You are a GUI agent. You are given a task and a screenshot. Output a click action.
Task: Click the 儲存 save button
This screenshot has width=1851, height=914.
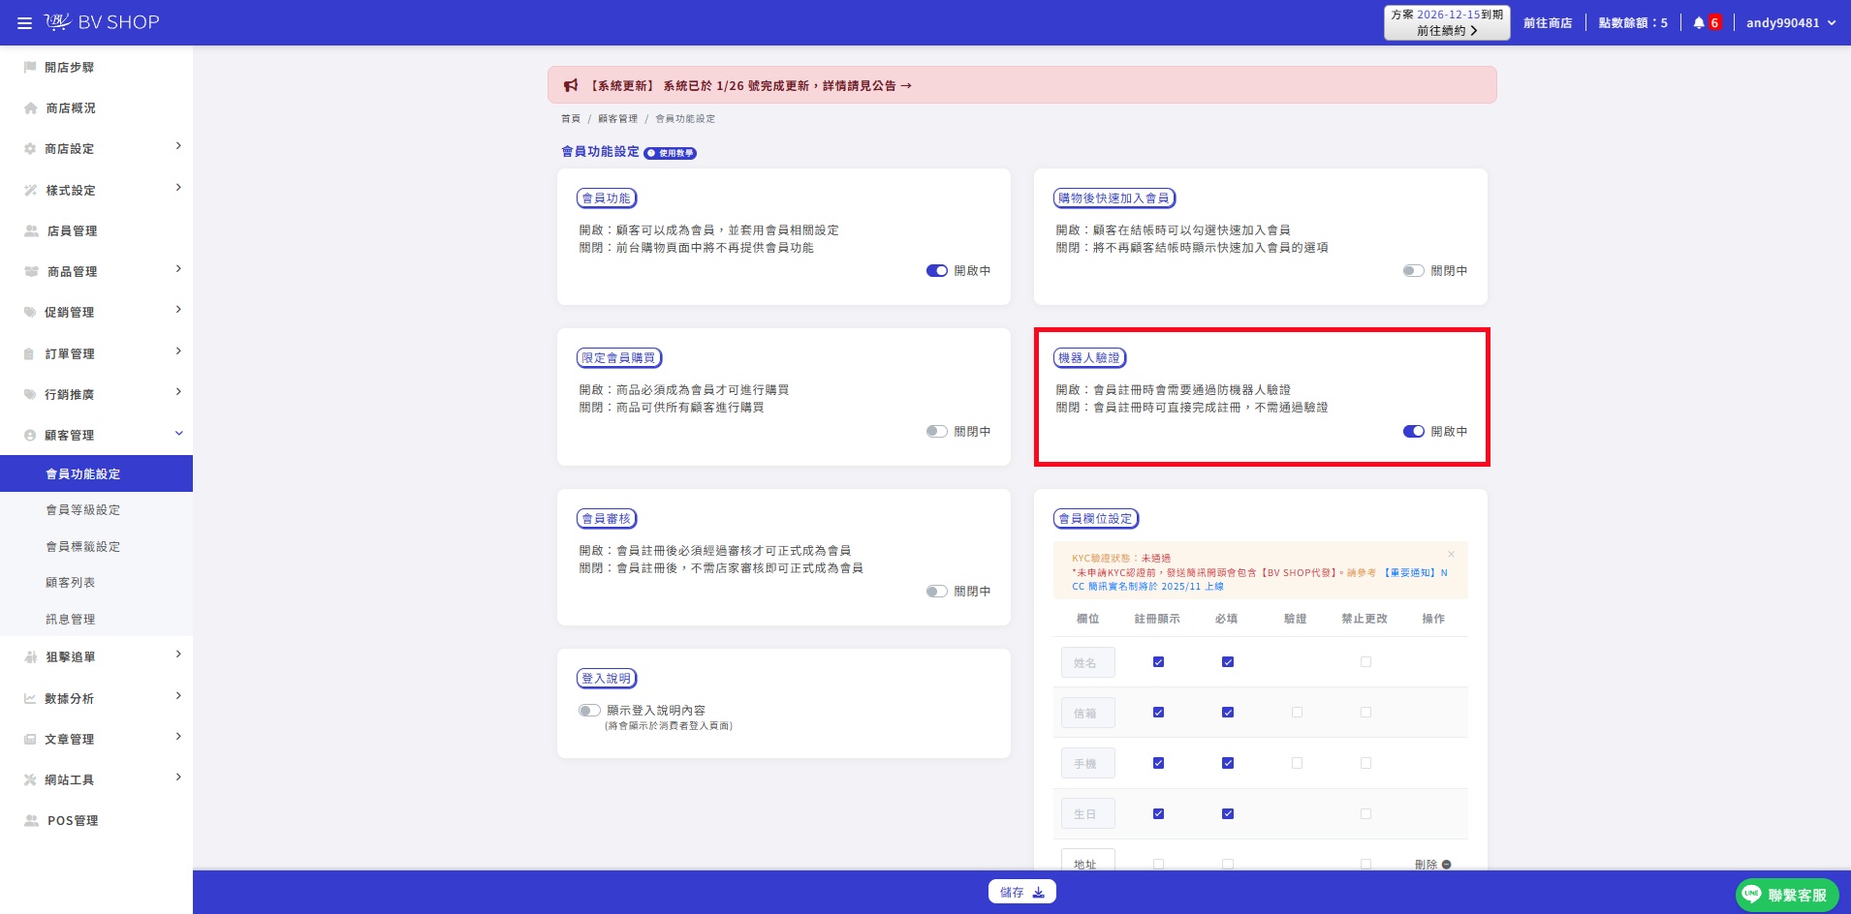pyautogui.click(x=1021, y=892)
